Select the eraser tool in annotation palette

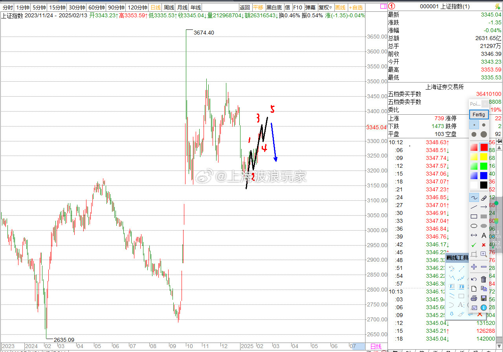click(x=484, y=198)
